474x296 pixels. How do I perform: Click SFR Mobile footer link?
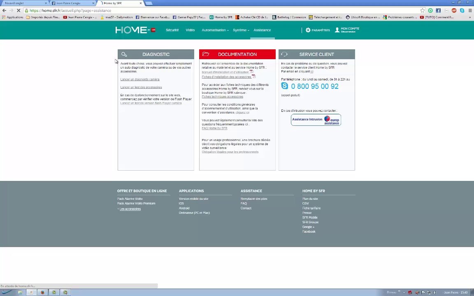(310, 217)
